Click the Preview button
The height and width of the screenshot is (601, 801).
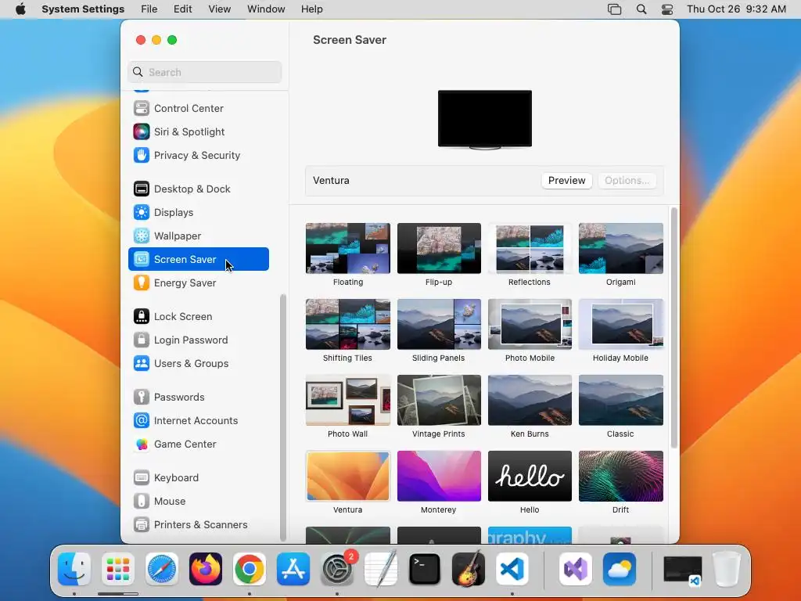pyautogui.click(x=566, y=181)
